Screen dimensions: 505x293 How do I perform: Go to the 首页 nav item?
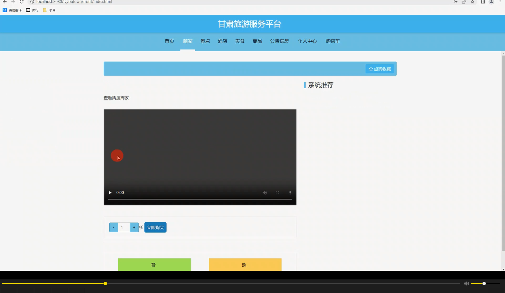pyautogui.click(x=169, y=41)
